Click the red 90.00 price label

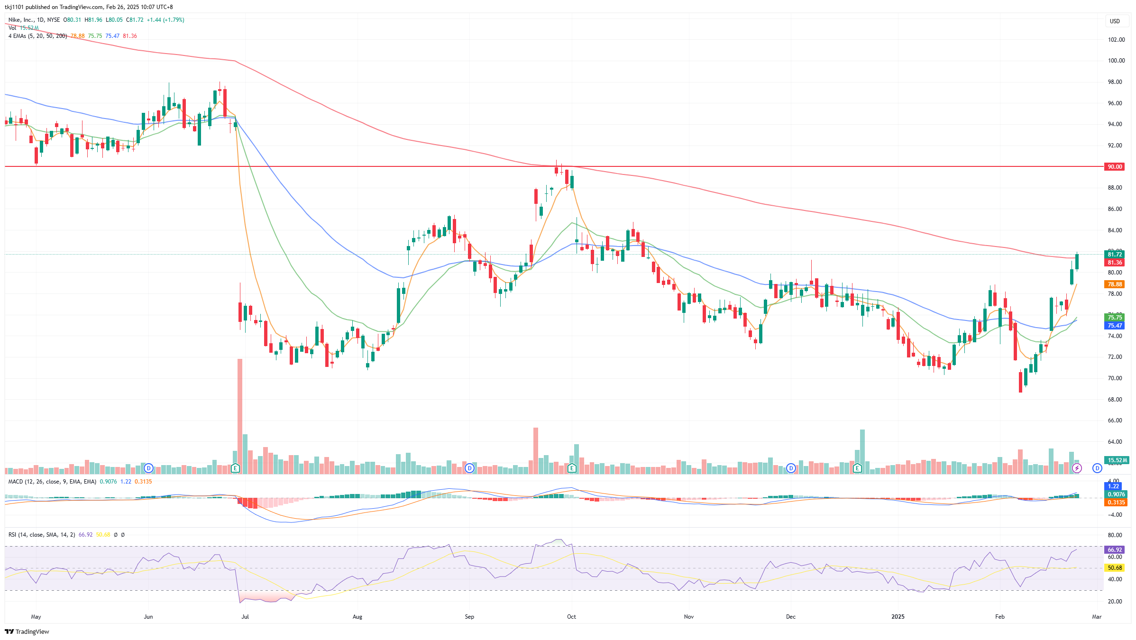tap(1115, 166)
